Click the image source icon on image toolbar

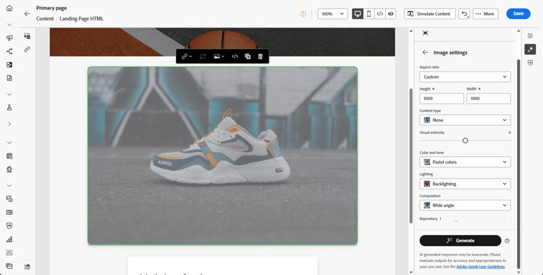point(216,56)
